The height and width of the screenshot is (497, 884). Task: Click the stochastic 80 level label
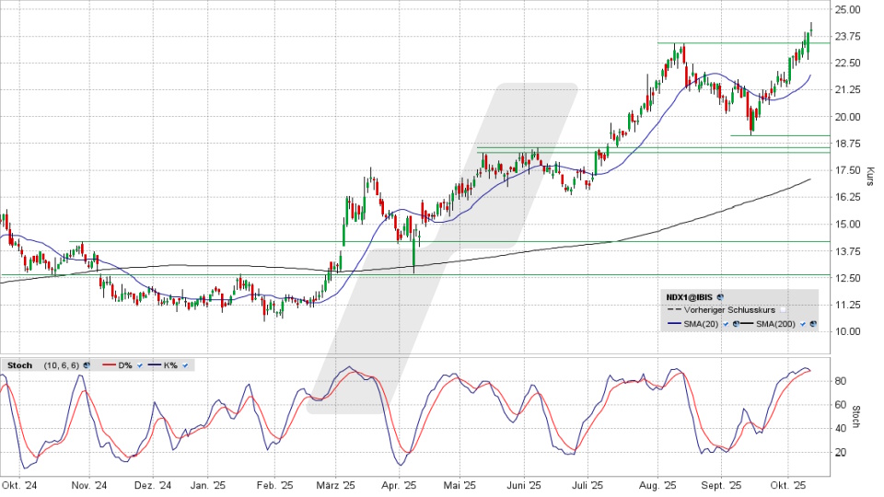pyautogui.click(x=841, y=380)
